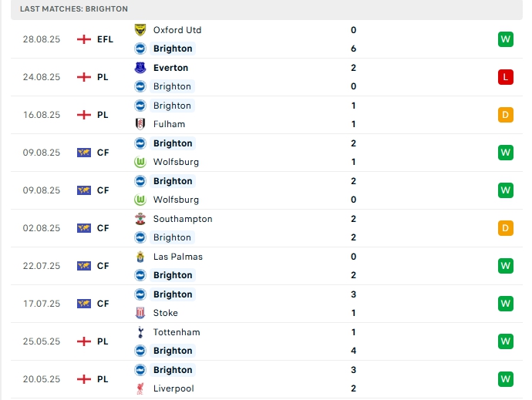Click the Southampton club crest
Screen dimensions: 532x400
pos(140,219)
